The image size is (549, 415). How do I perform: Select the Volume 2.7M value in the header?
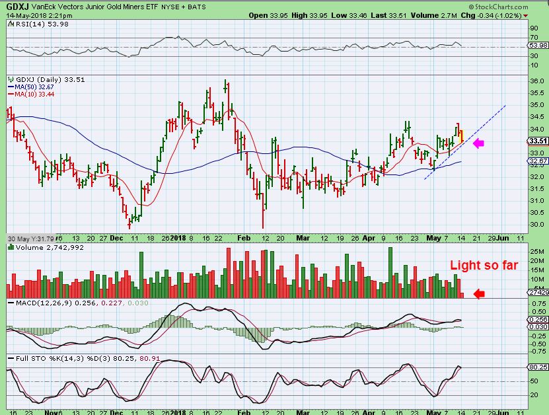(x=434, y=15)
